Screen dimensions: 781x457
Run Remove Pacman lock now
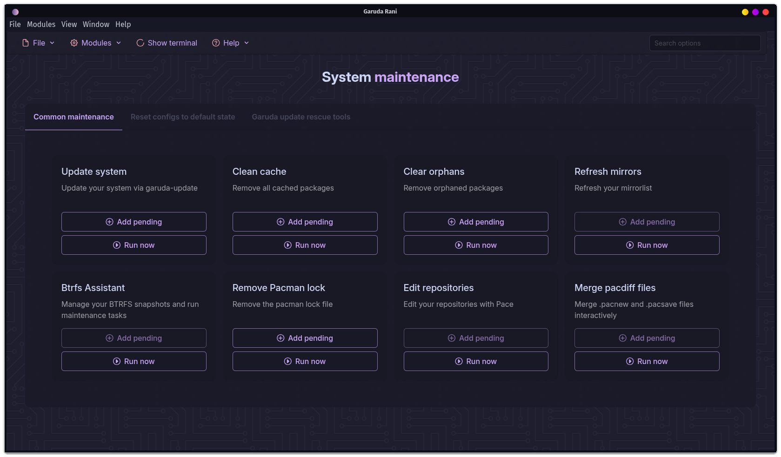[305, 361]
